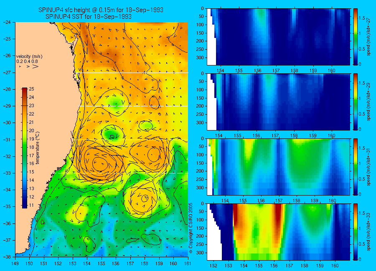Screen dimensions: 376x271
Task: Click the speed colorbar for lat=-31 panel
Action: (x=356, y=167)
